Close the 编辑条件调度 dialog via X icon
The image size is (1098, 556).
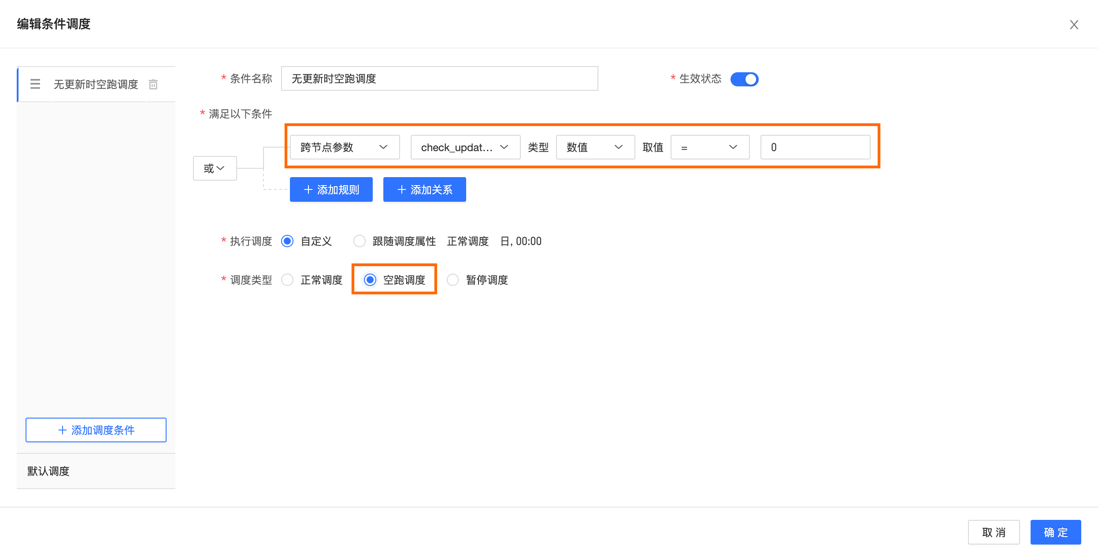[x=1074, y=25]
